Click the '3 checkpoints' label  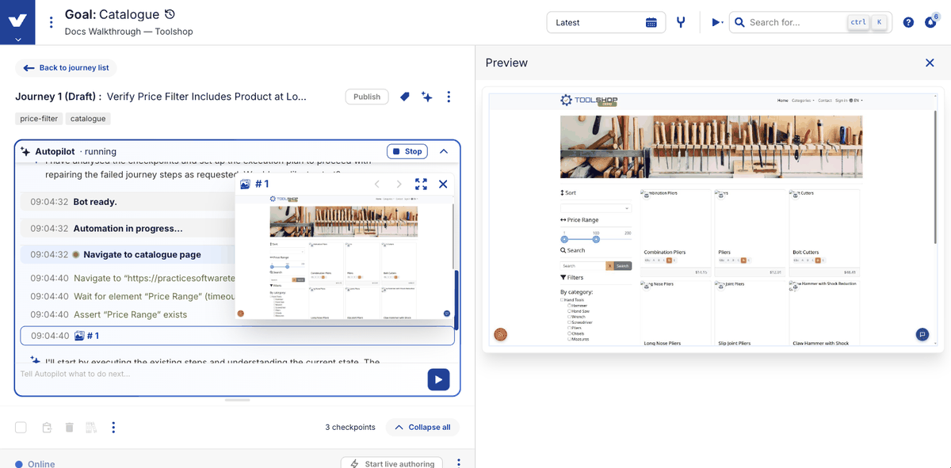click(350, 428)
